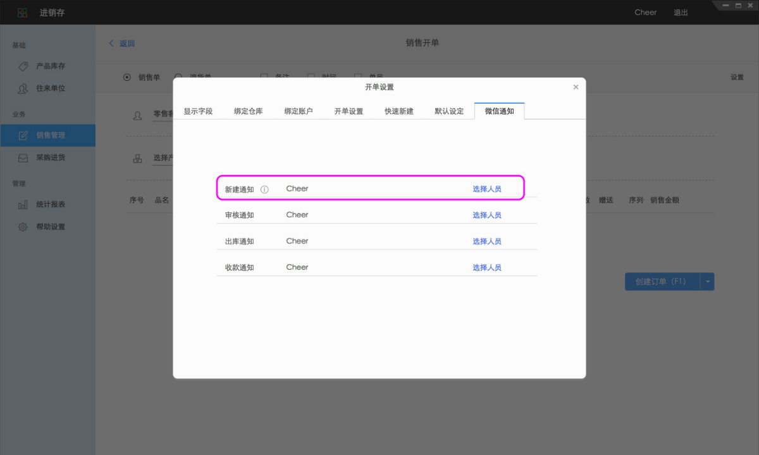Open 往来单位 via its contacts icon
759x455 pixels.
point(23,88)
